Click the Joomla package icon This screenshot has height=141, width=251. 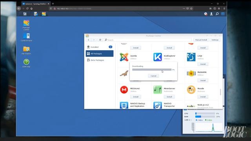coord(124,57)
